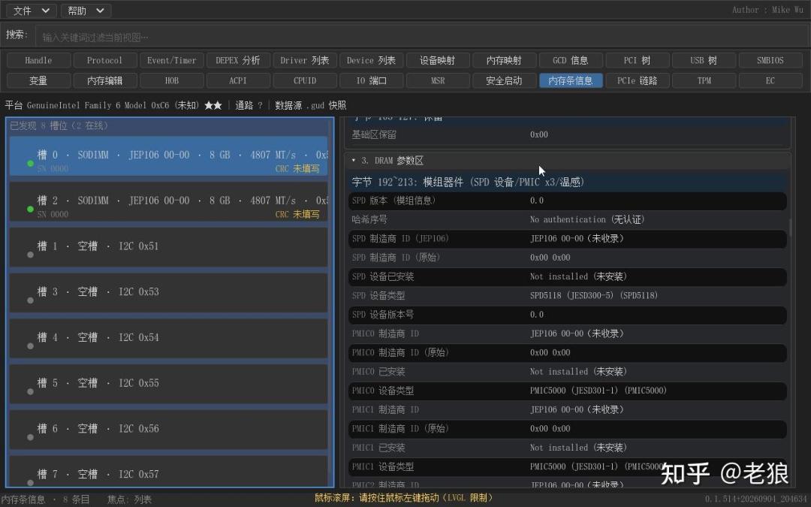Collapse the 3. DRAM 参数区 section
Image resolution: width=811 pixels, height=507 pixels.
[x=568, y=161]
